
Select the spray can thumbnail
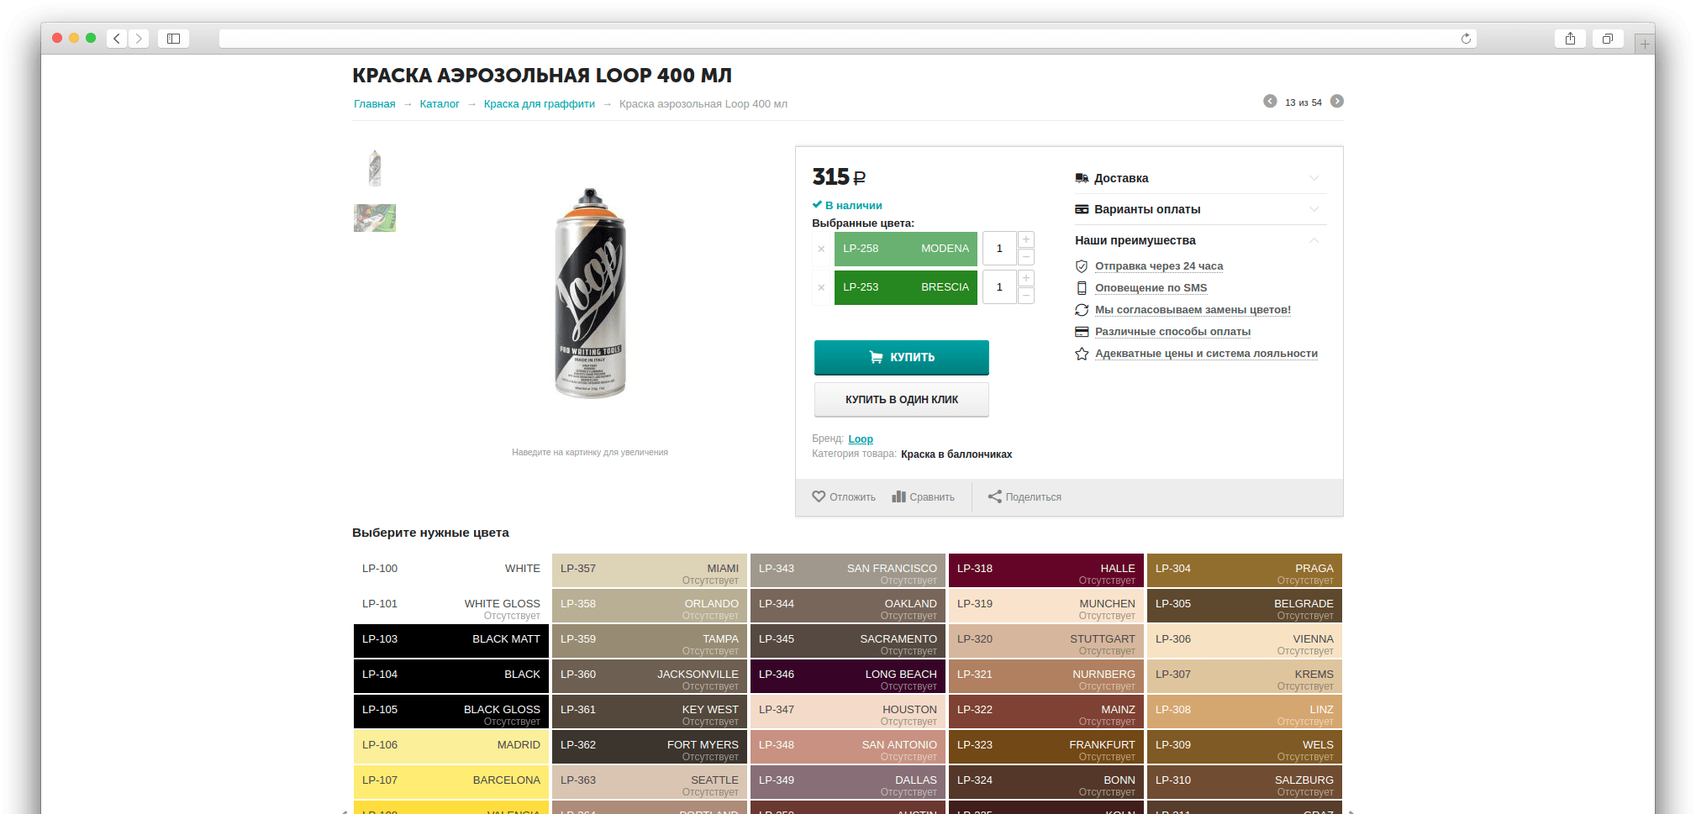coord(375,169)
